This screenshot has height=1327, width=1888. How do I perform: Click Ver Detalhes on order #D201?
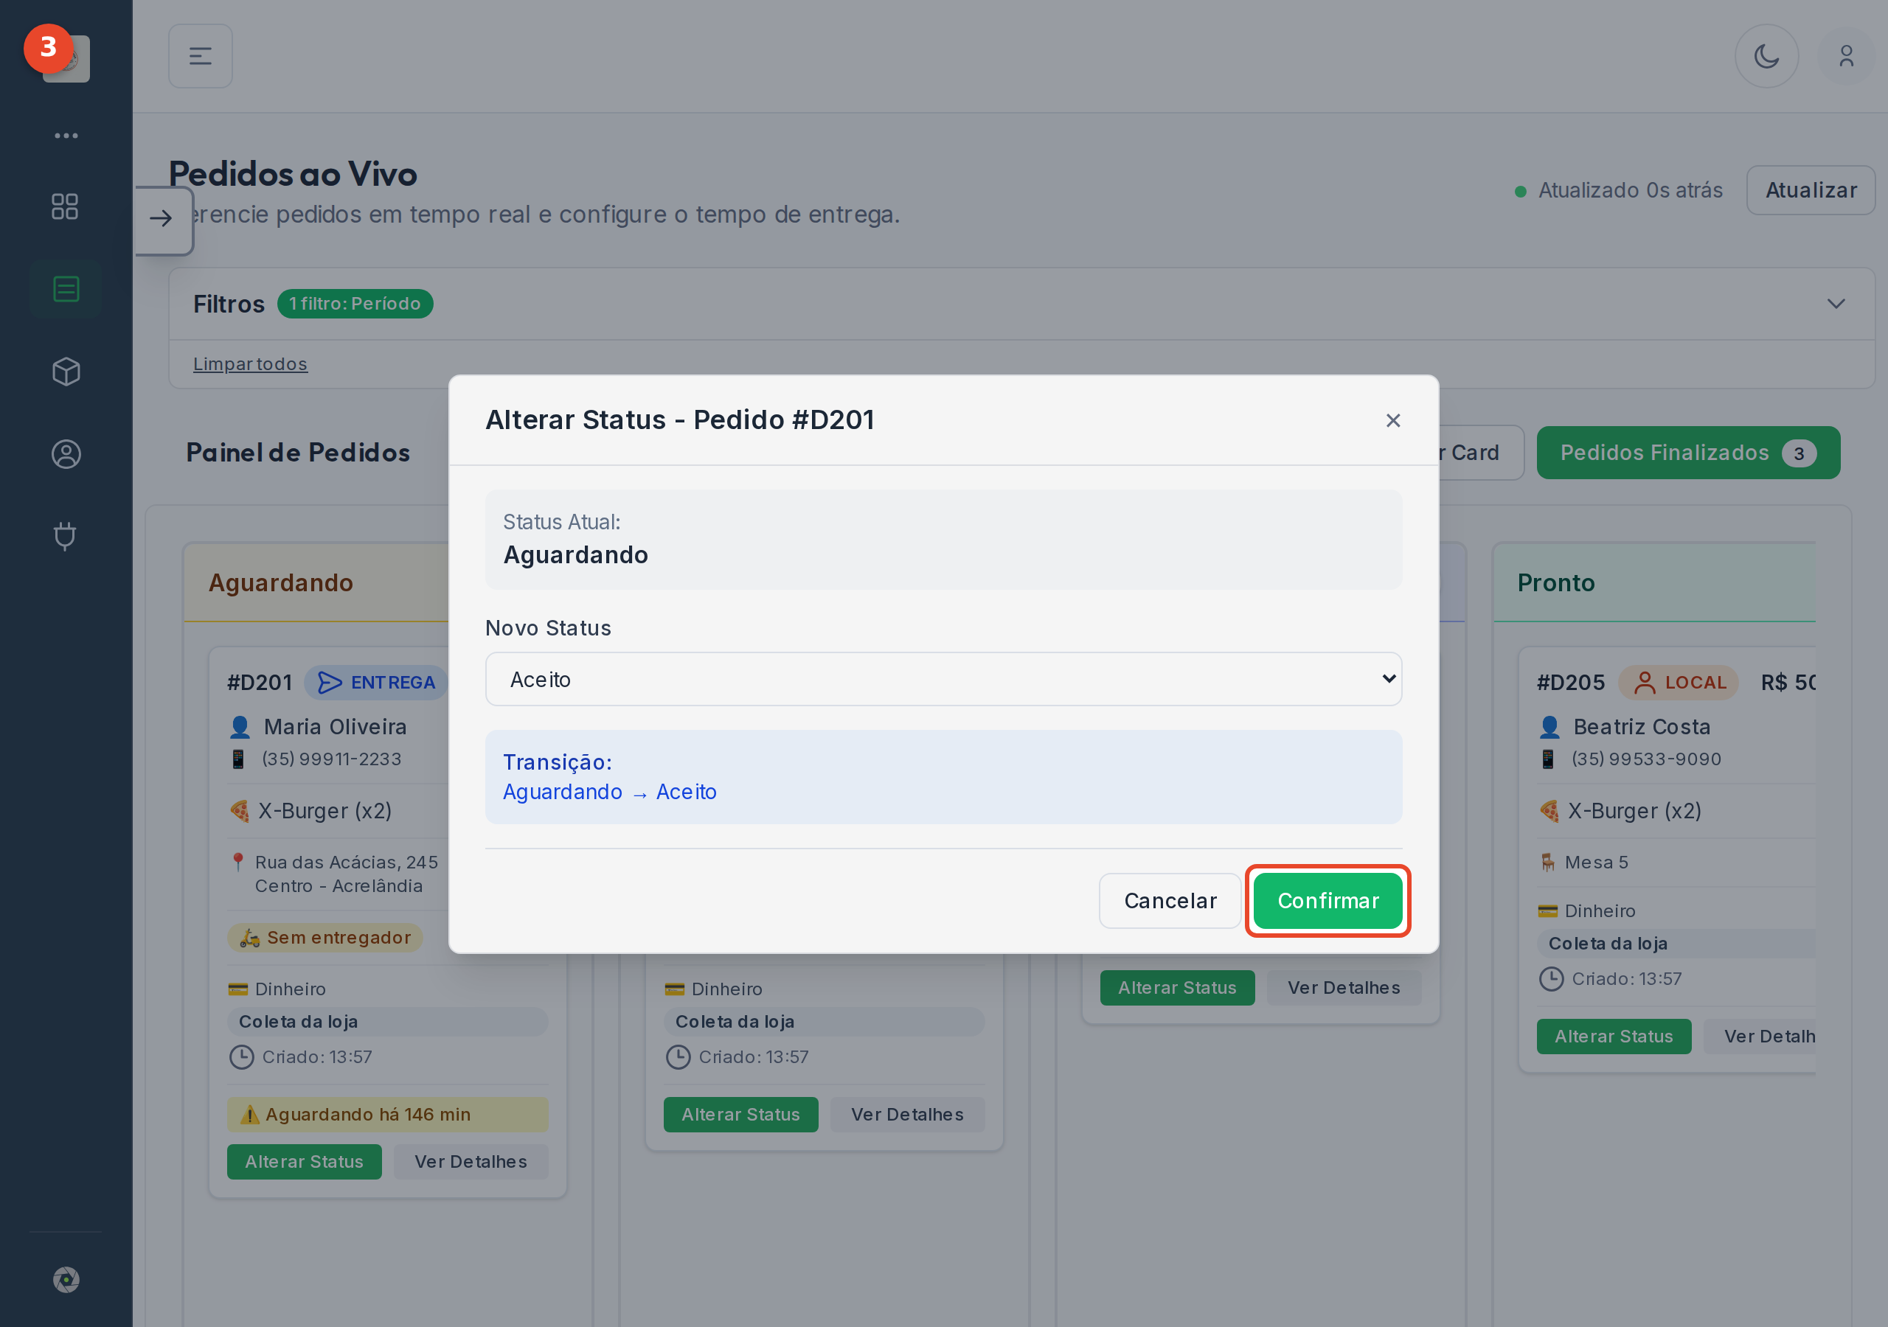[471, 1161]
